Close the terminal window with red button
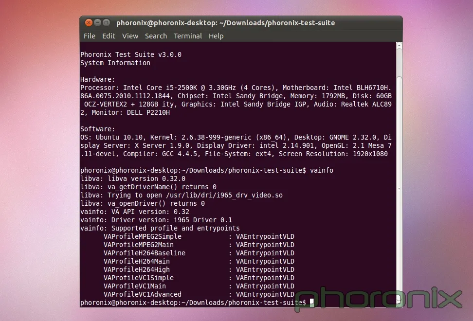Screen dimensions: 473x321 coord(89,22)
